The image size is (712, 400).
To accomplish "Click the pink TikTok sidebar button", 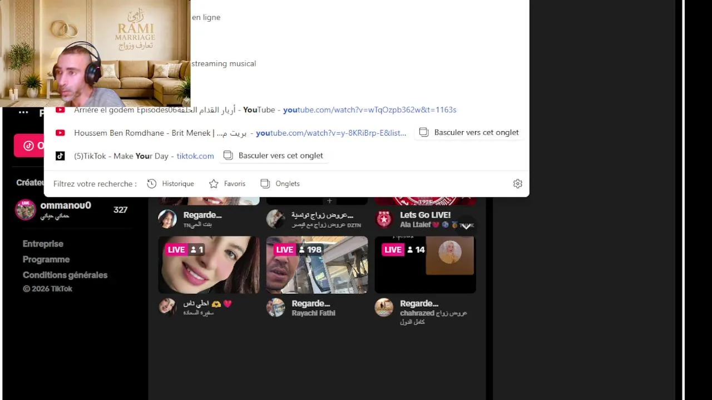I will point(29,146).
